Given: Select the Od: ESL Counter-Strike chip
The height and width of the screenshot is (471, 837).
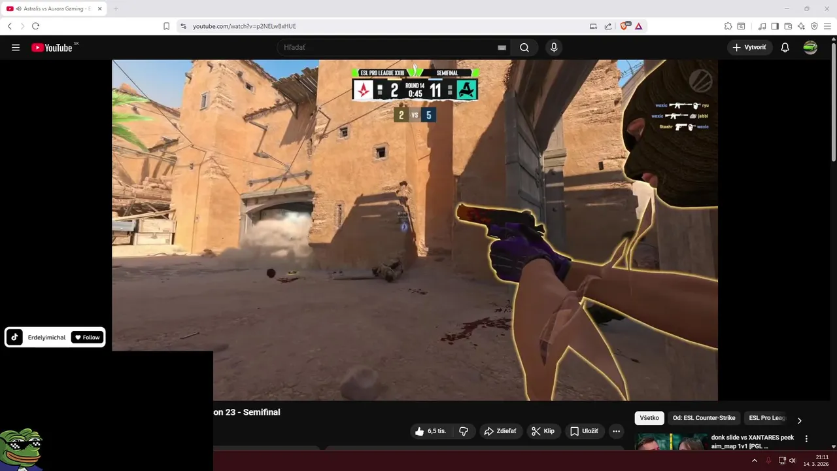Looking at the screenshot, I should [704, 418].
